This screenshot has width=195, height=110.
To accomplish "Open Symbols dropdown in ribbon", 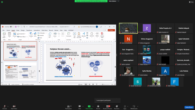I will (x=92, y=35).
